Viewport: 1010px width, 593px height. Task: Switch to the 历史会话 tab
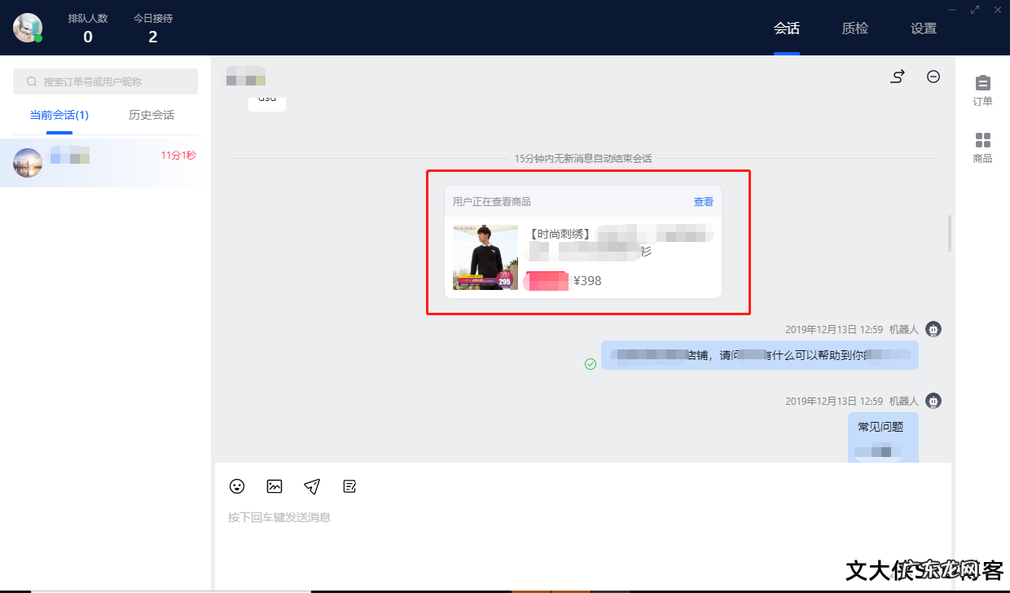[151, 115]
